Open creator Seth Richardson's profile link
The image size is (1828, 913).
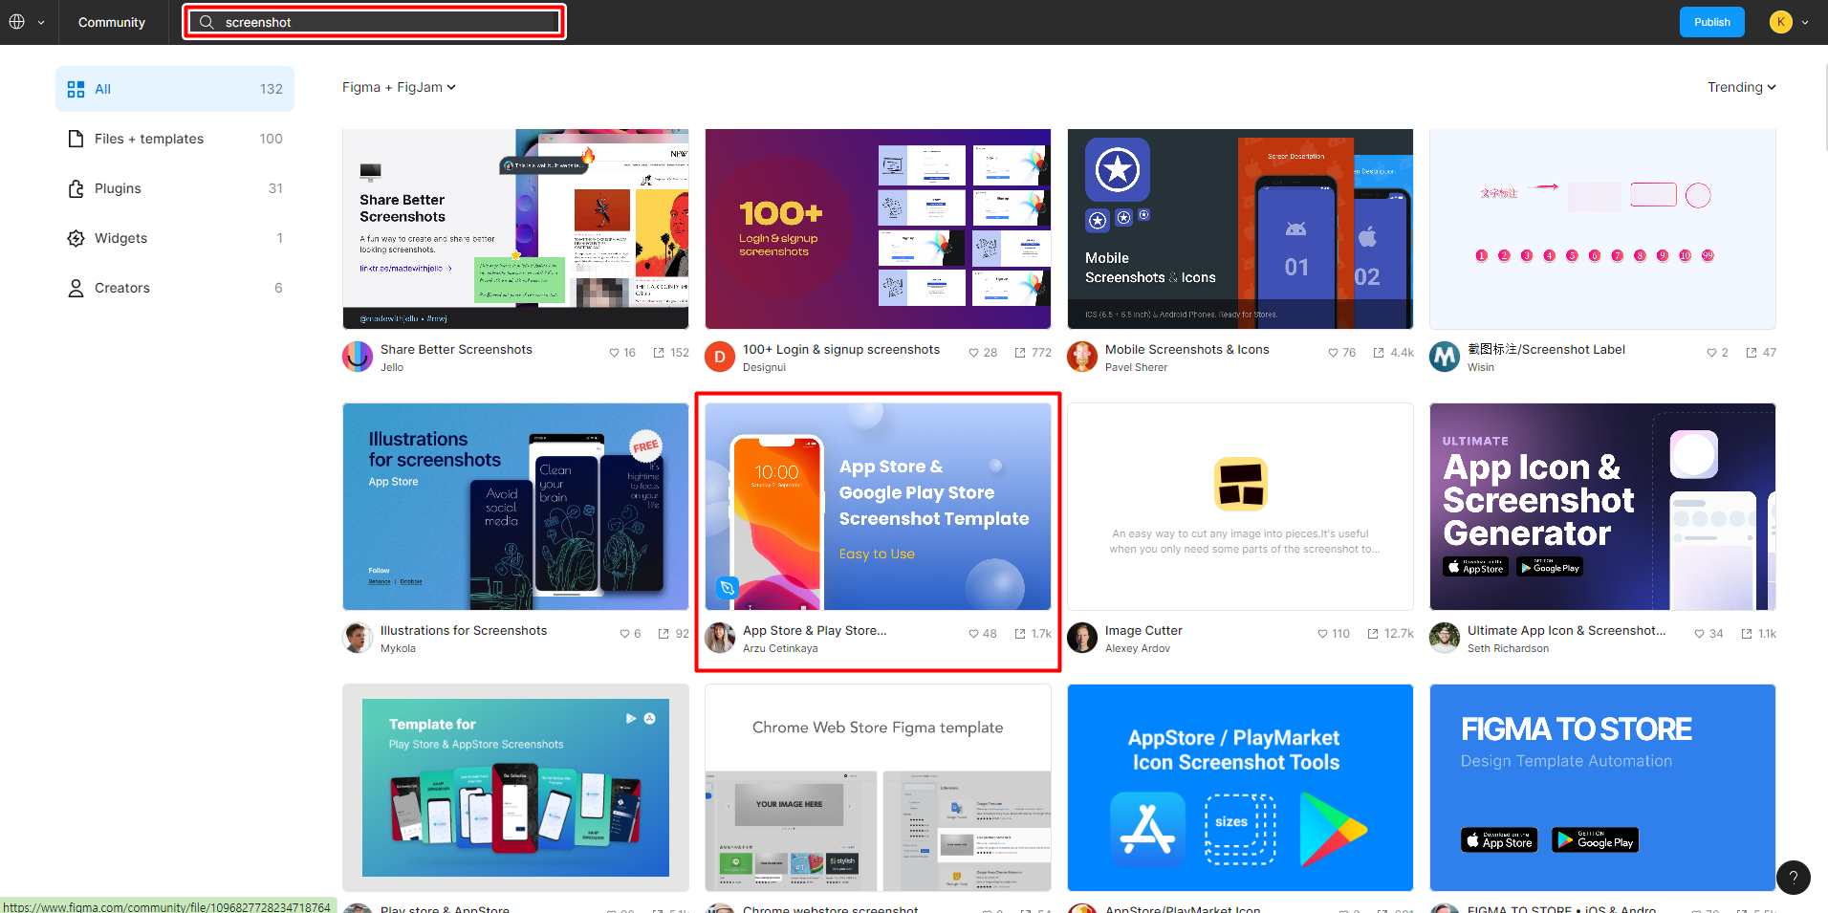[x=1508, y=648]
